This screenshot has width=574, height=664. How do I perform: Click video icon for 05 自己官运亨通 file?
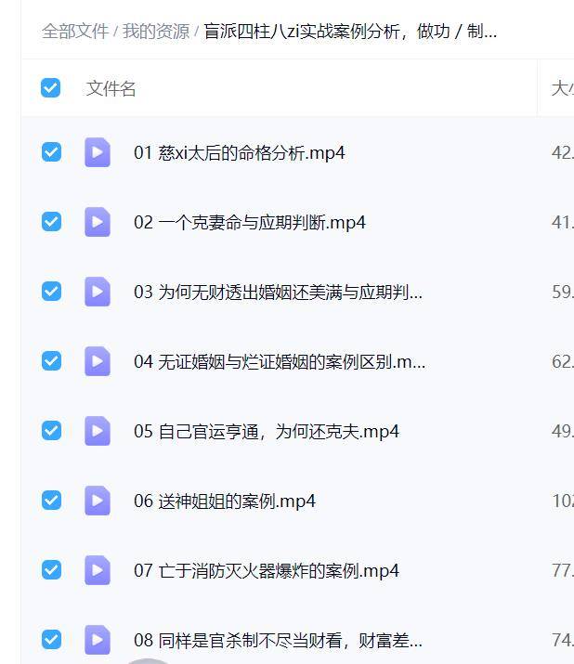(98, 431)
